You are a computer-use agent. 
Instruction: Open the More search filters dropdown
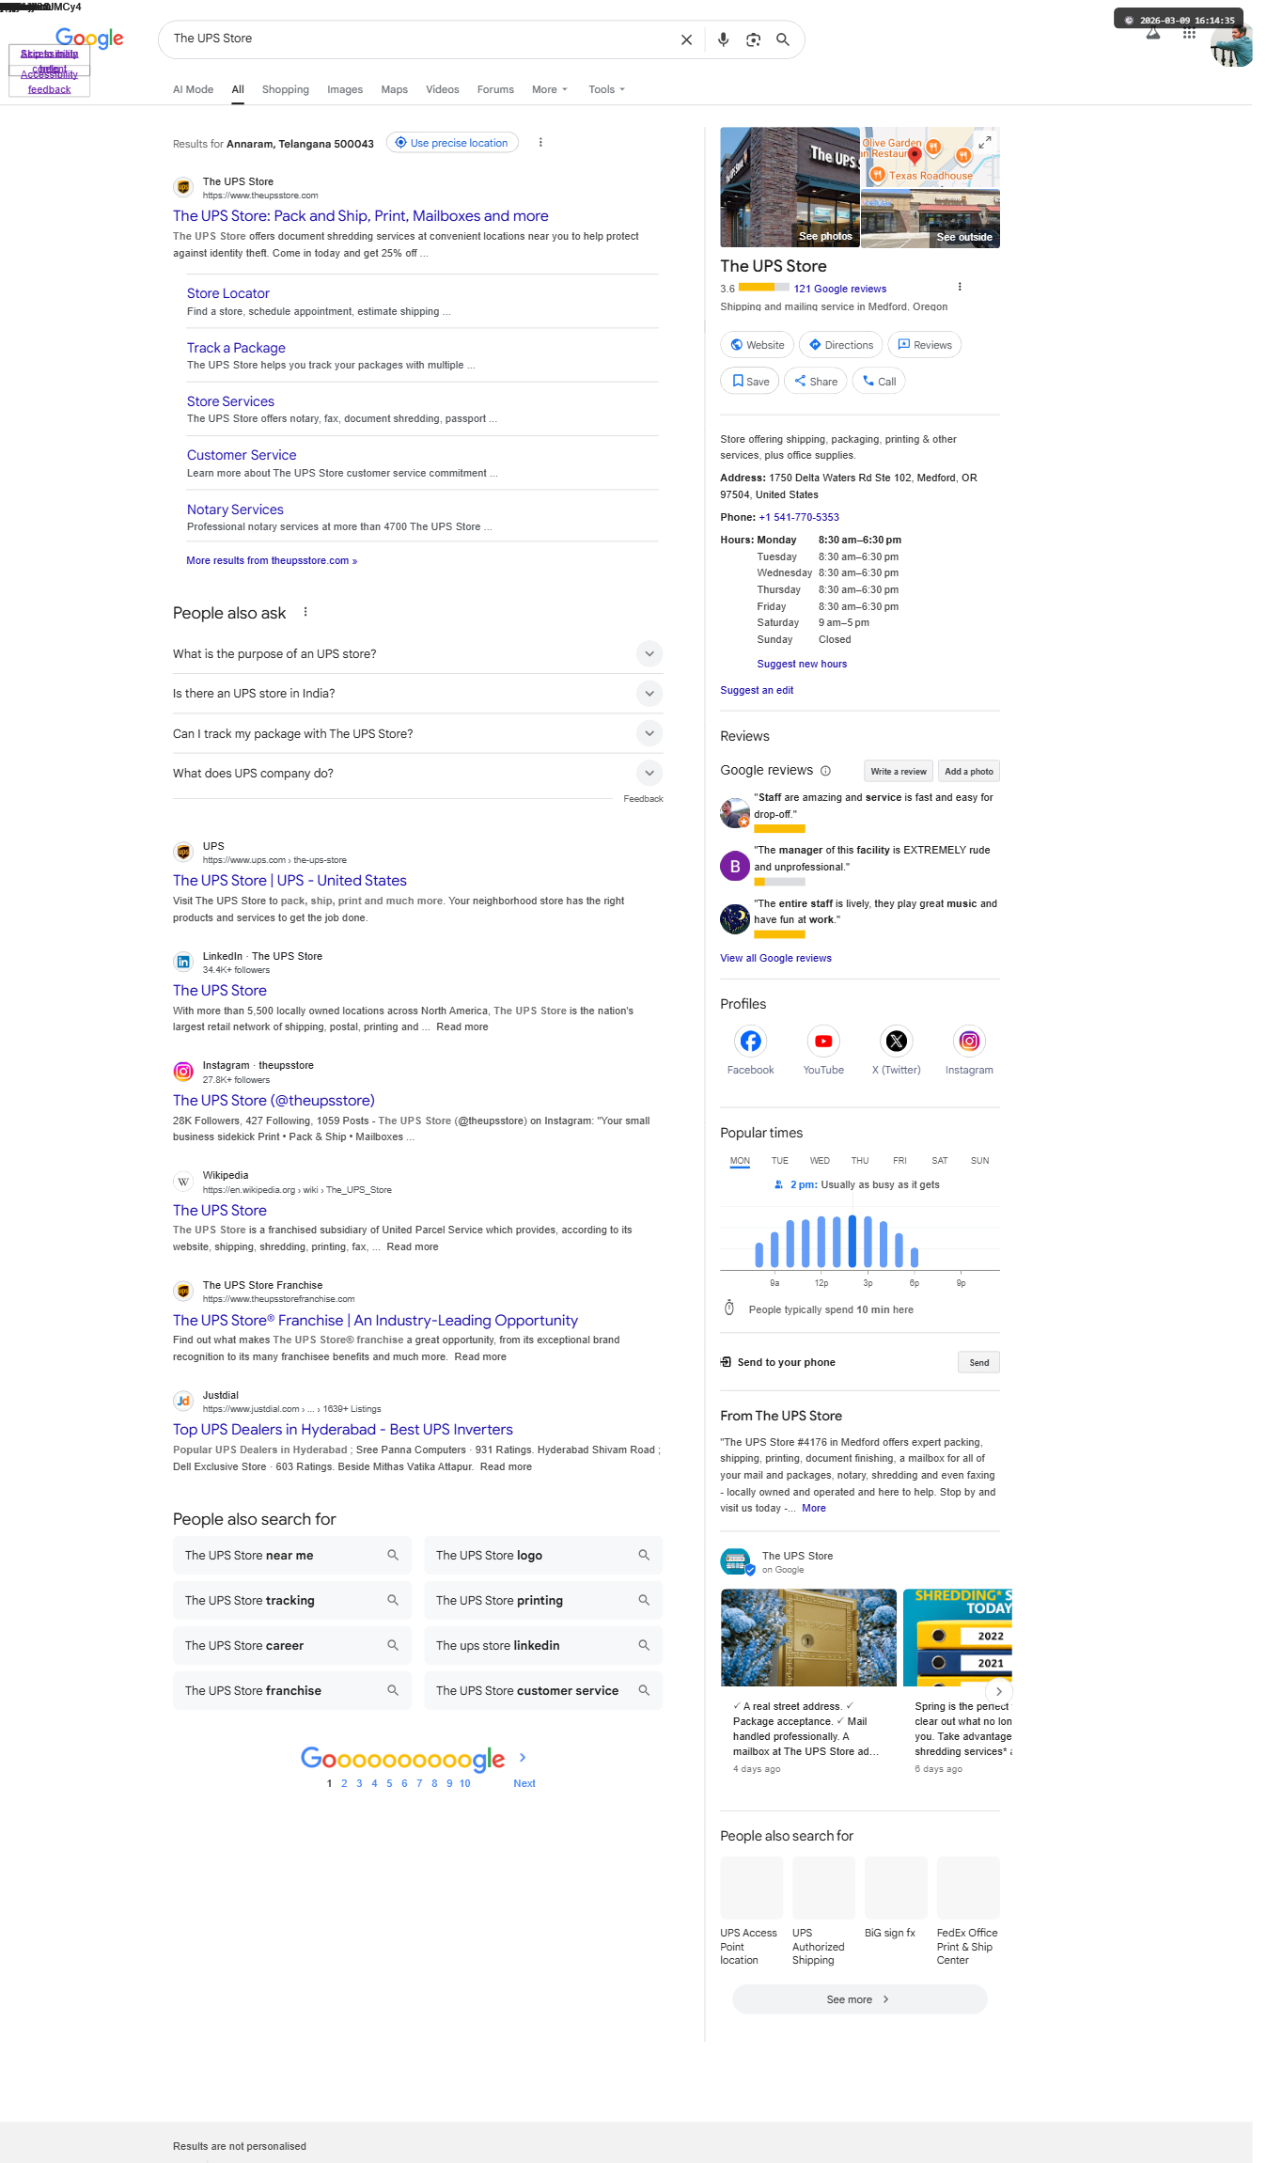pos(550,89)
